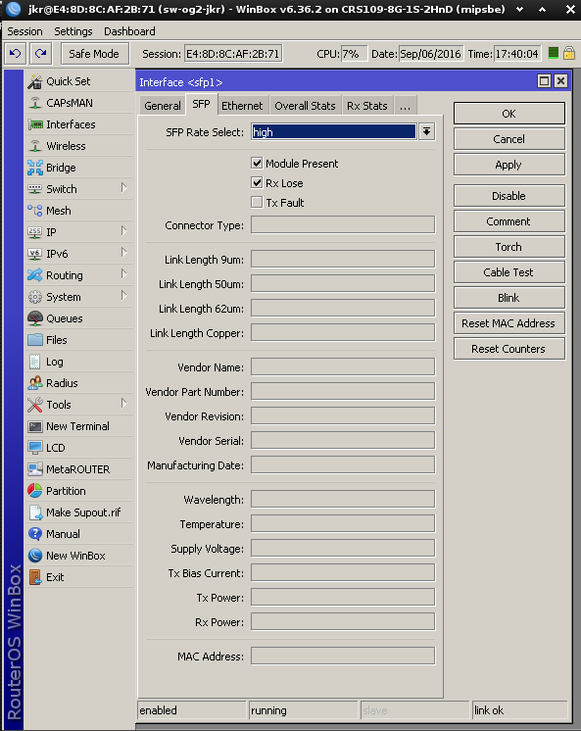Viewport: 581px width, 731px height.
Task: Switch to the Ethernet tab
Action: point(242,106)
